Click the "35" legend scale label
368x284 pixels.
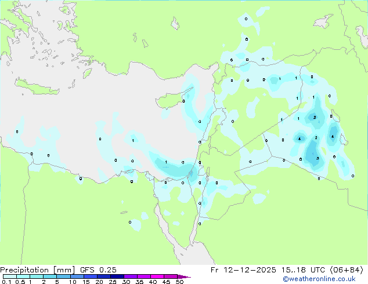tap(139, 282)
